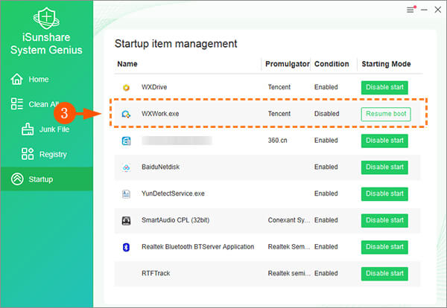The image size is (447, 308).
Task: Click the WXWork.exe app icon
Action: pos(127,114)
